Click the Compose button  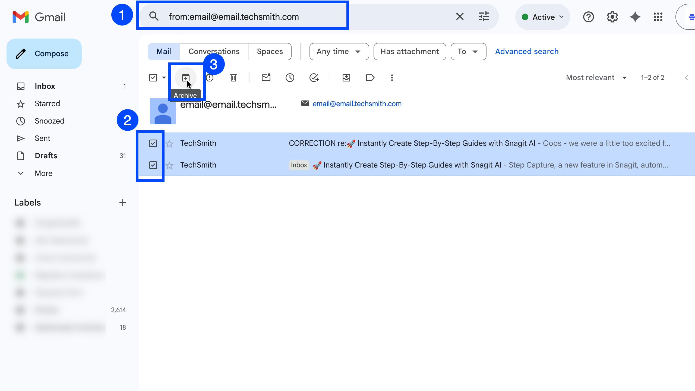pos(44,54)
